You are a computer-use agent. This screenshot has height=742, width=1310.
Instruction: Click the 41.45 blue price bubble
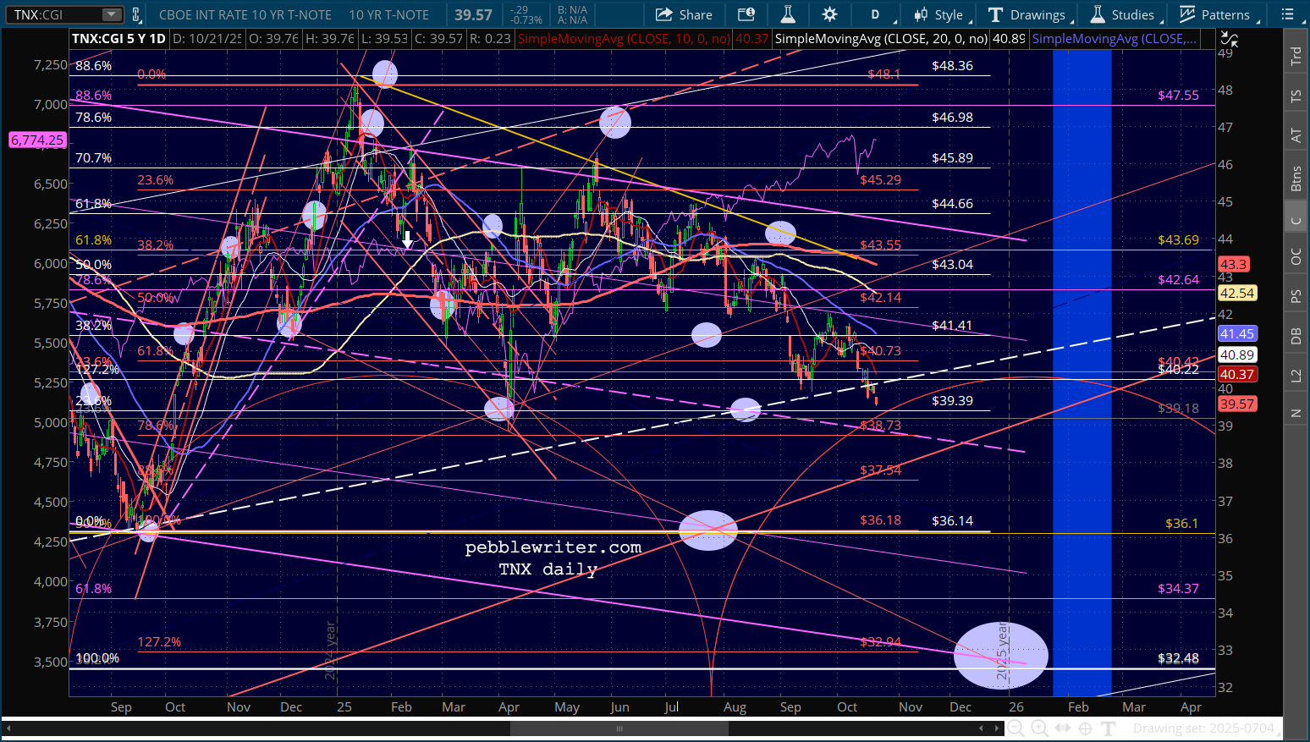pyautogui.click(x=1237, y=333)
